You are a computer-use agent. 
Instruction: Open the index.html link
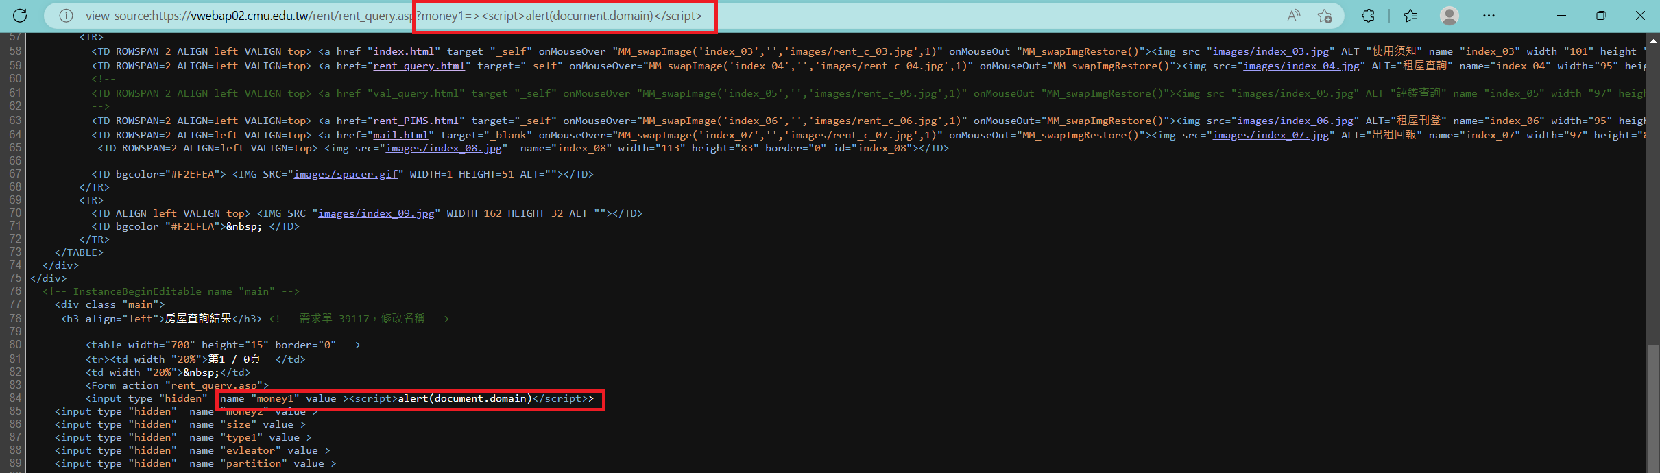(x=404, y=51)
